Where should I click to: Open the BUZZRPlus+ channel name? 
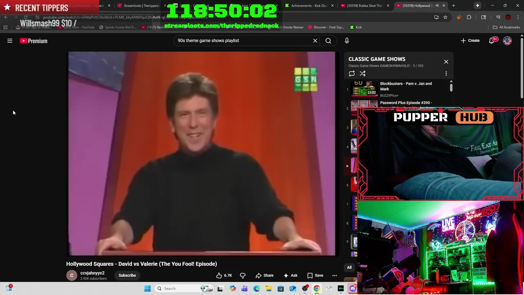click(x=389, y=95)
